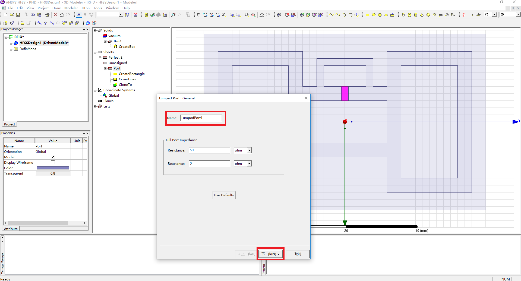Open the XY drawing plane dropdown
Screen dimensions: 521x281
coord(494,14)
